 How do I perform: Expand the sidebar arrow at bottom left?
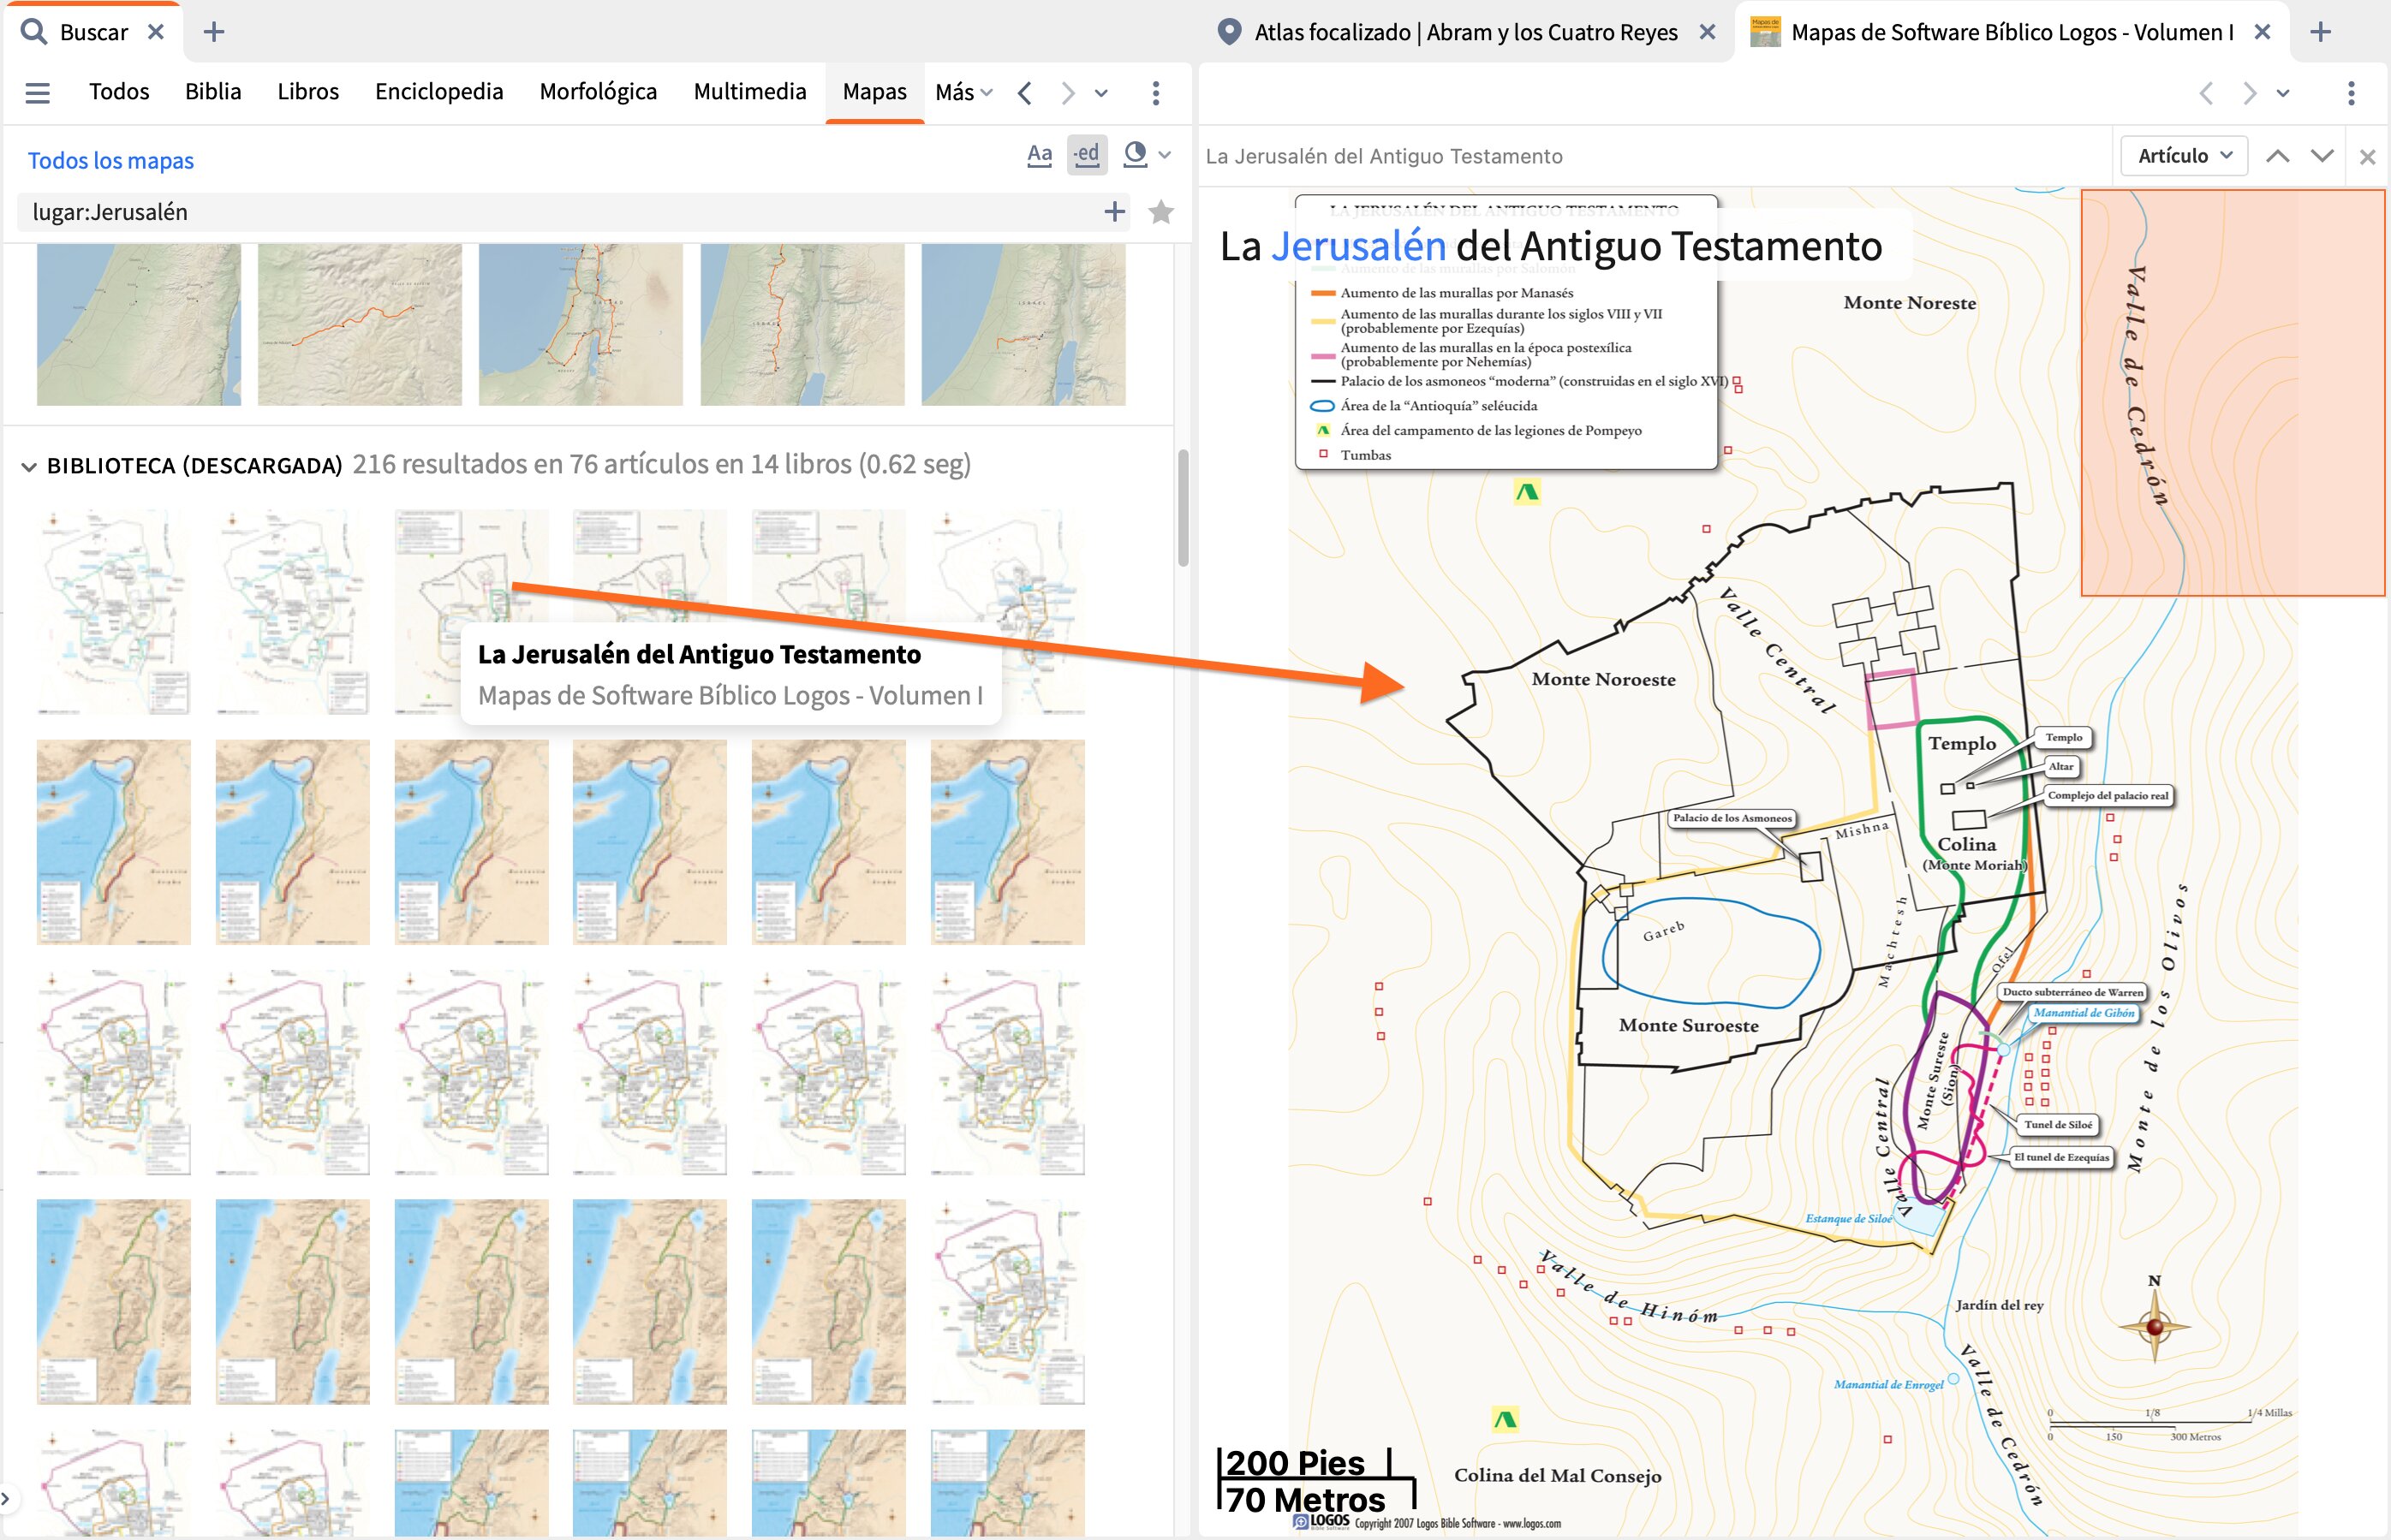[6, 1498]
